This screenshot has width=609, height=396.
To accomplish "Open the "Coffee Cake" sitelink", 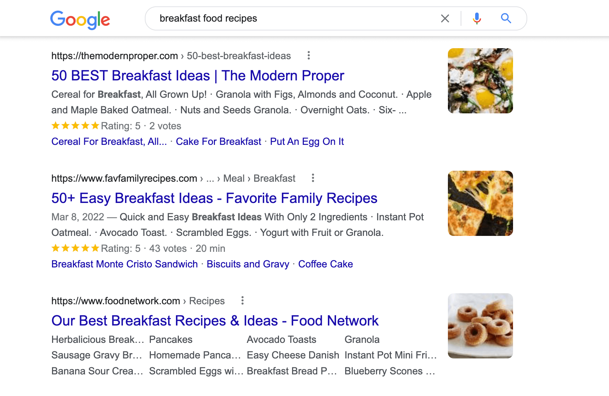I will pyautogui.click(x=325, y=264).
